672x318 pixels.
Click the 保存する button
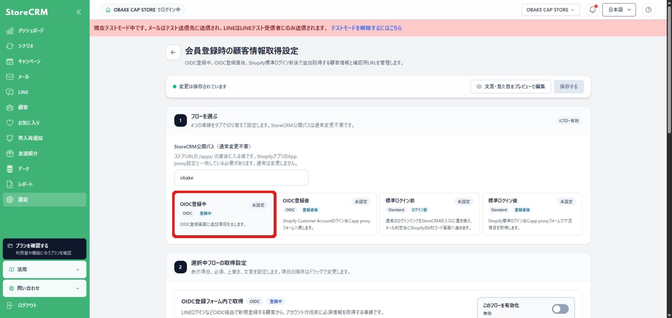click(x=569, y=87)
